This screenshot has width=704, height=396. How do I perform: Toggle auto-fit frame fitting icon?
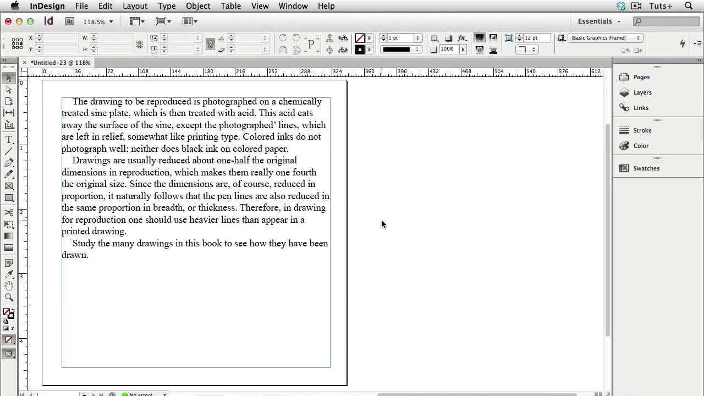pyautogui.click(x=509, y=38)
